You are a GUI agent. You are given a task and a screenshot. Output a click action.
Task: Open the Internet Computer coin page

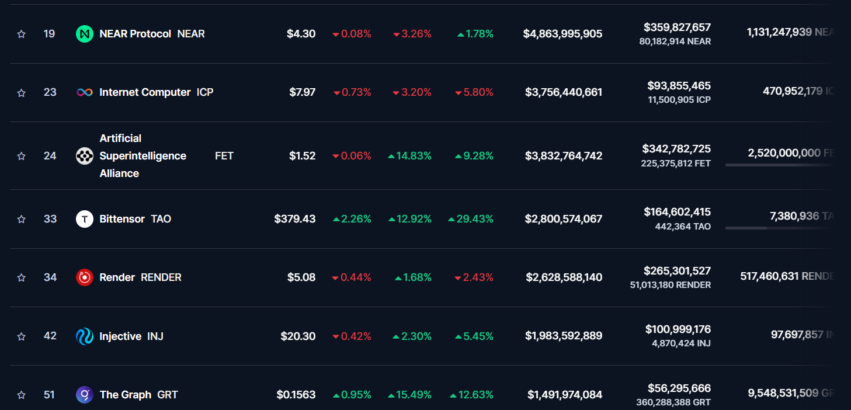point(145,92)
